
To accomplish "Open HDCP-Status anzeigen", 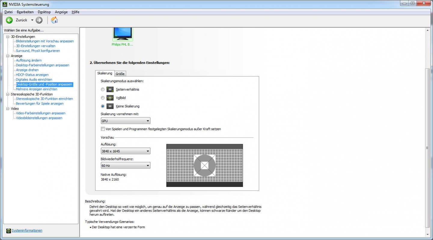I will [32, 75].
